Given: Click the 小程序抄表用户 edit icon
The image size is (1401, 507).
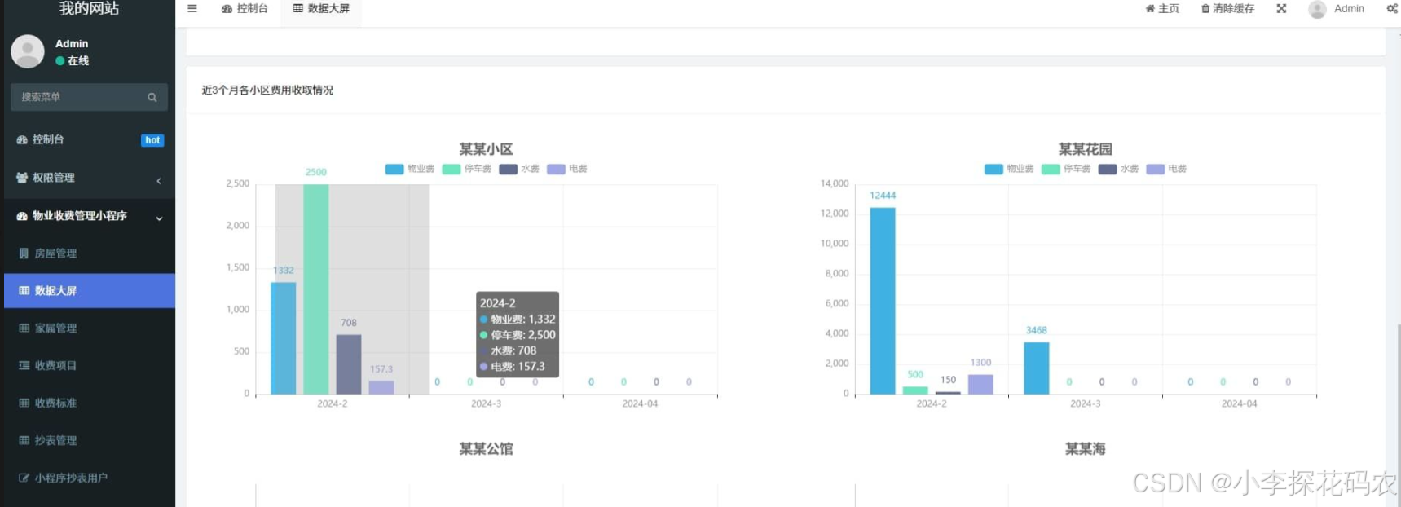Looking at the screenshot, I should (x=24, y=478).
